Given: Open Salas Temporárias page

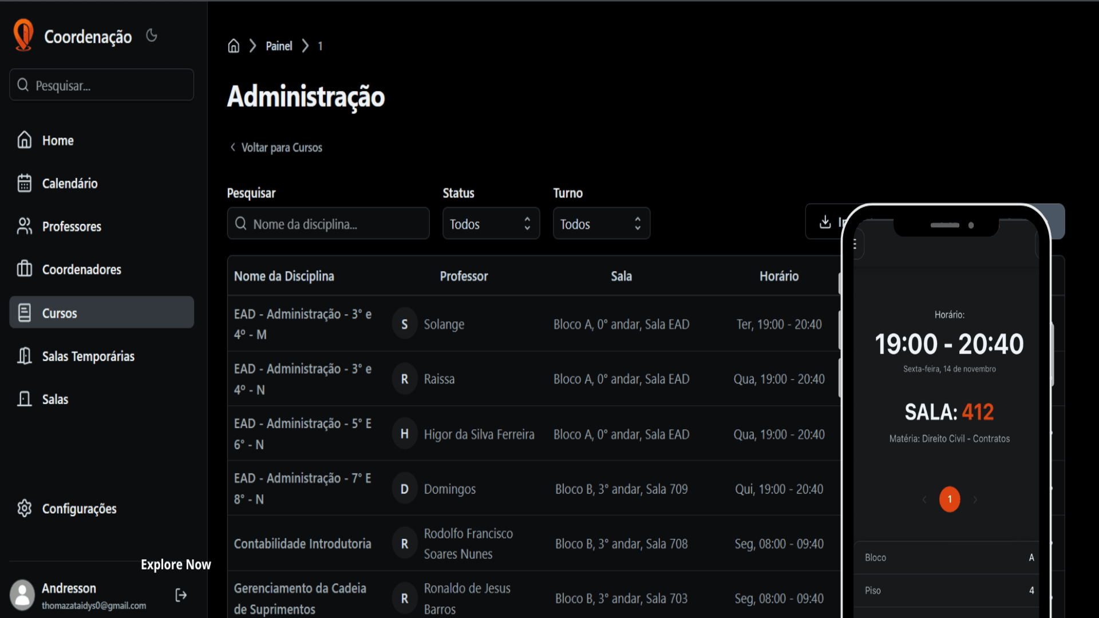Looking at the screenshot, I should (x=88, y=356).
